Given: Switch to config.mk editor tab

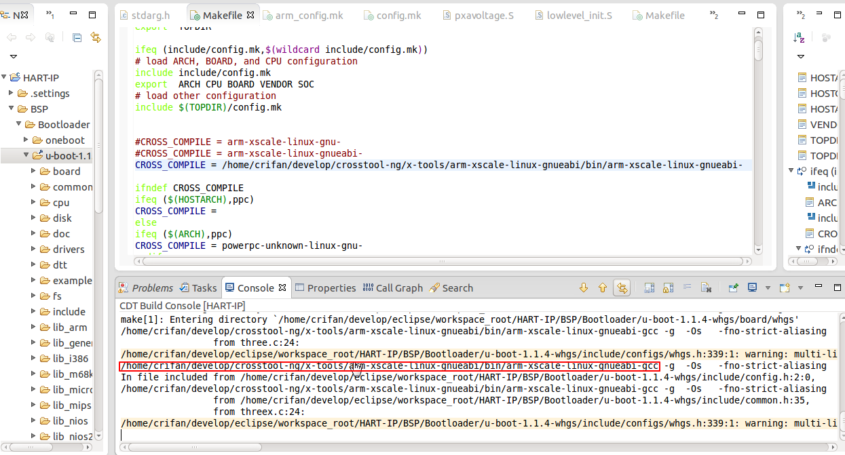Looking at the screenshot, I should tap(393, 15).
